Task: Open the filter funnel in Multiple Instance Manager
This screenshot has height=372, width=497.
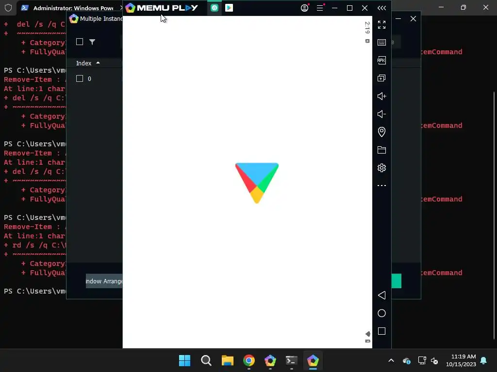Action: [92, 42]
